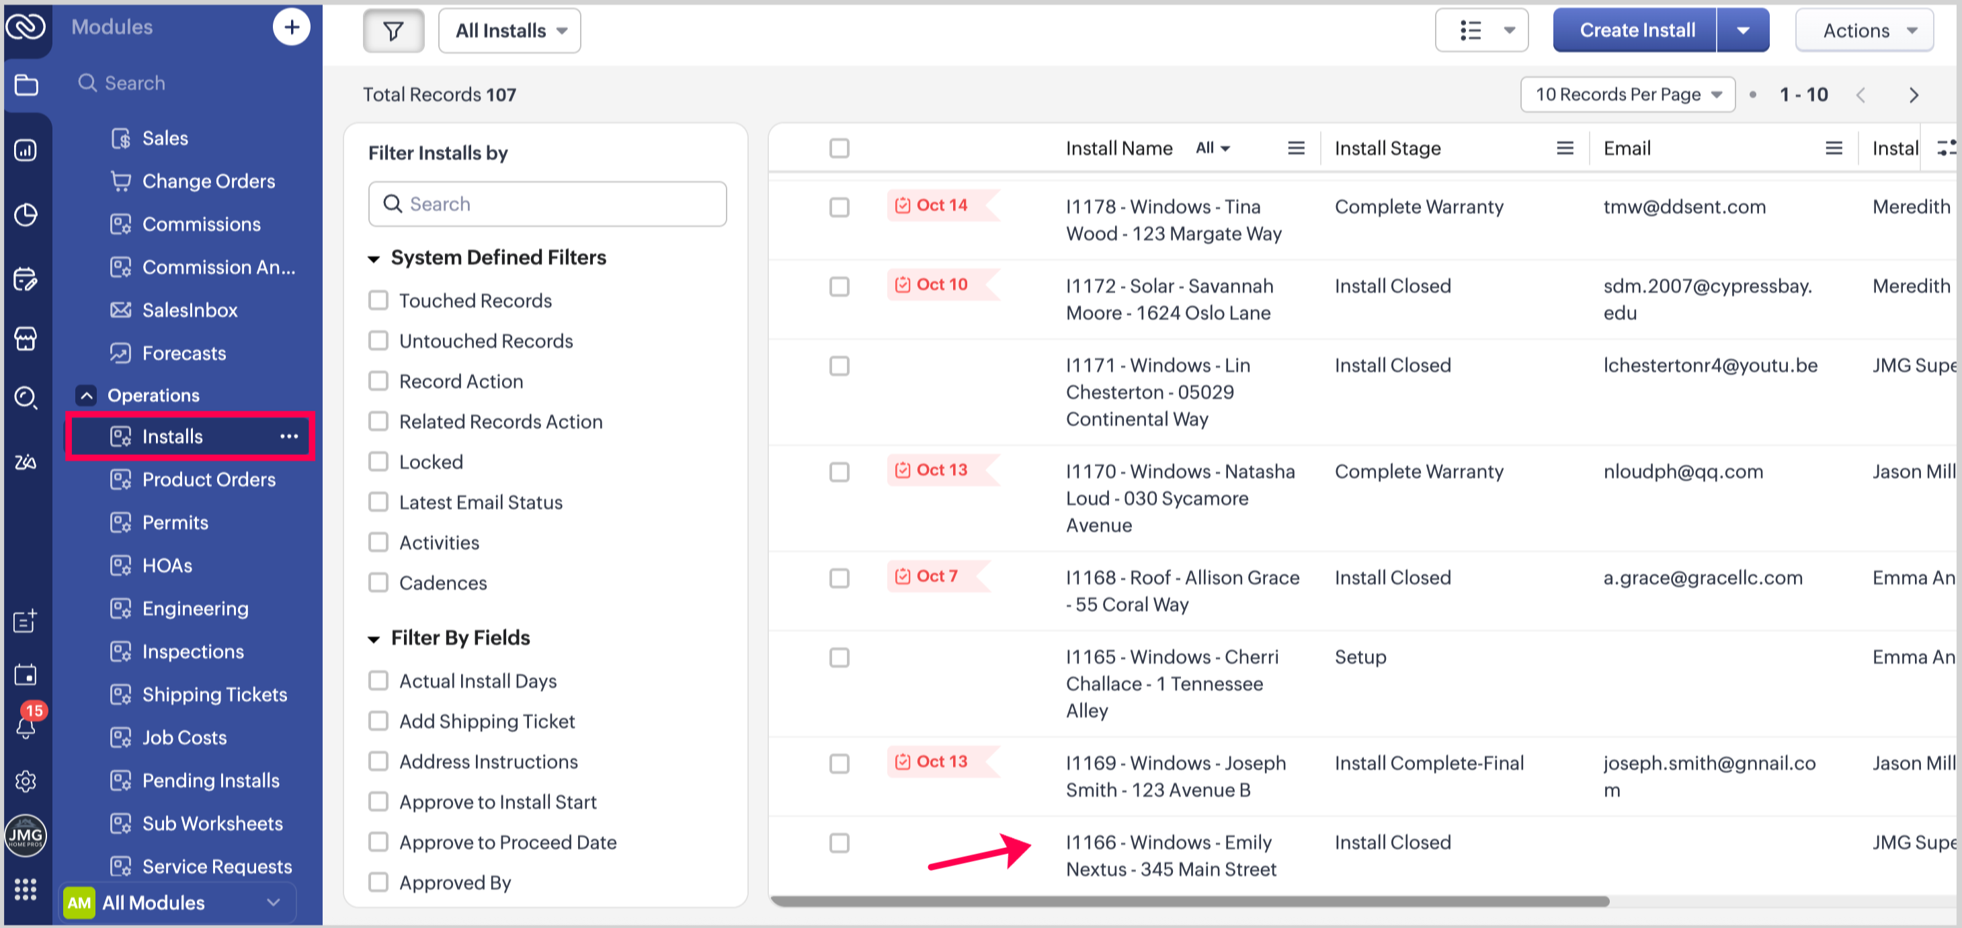Open the notifications bell icon

(x=25, y=727)
